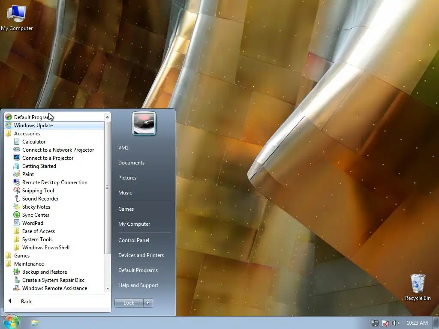The image size is (439, 329).
Task: Click the Remote Desktop Connection icon
Action: [x=17, y=182]
